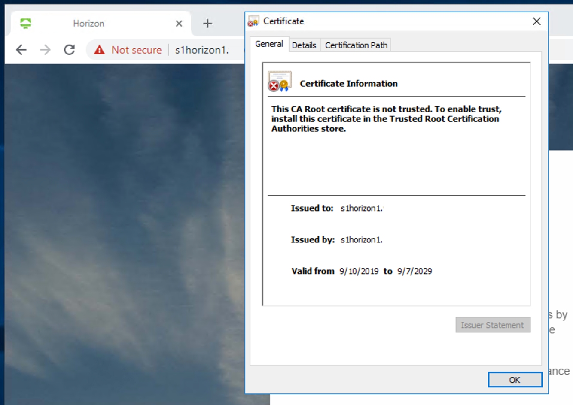Switch to the Details tab
Screen dimensions: 573x405
click(x=304, y=45)
